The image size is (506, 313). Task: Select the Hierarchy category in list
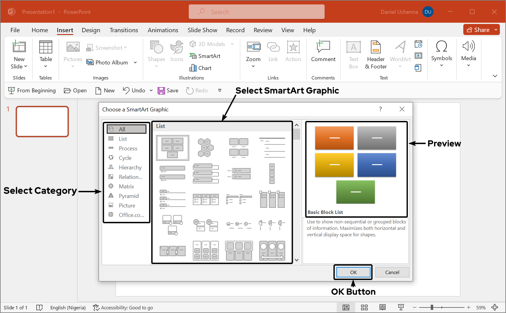[x=130, y=168]
